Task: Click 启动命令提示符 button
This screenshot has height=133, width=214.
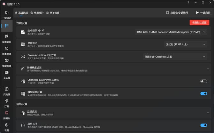Action: pyautogui.click(x=177, y=13)
